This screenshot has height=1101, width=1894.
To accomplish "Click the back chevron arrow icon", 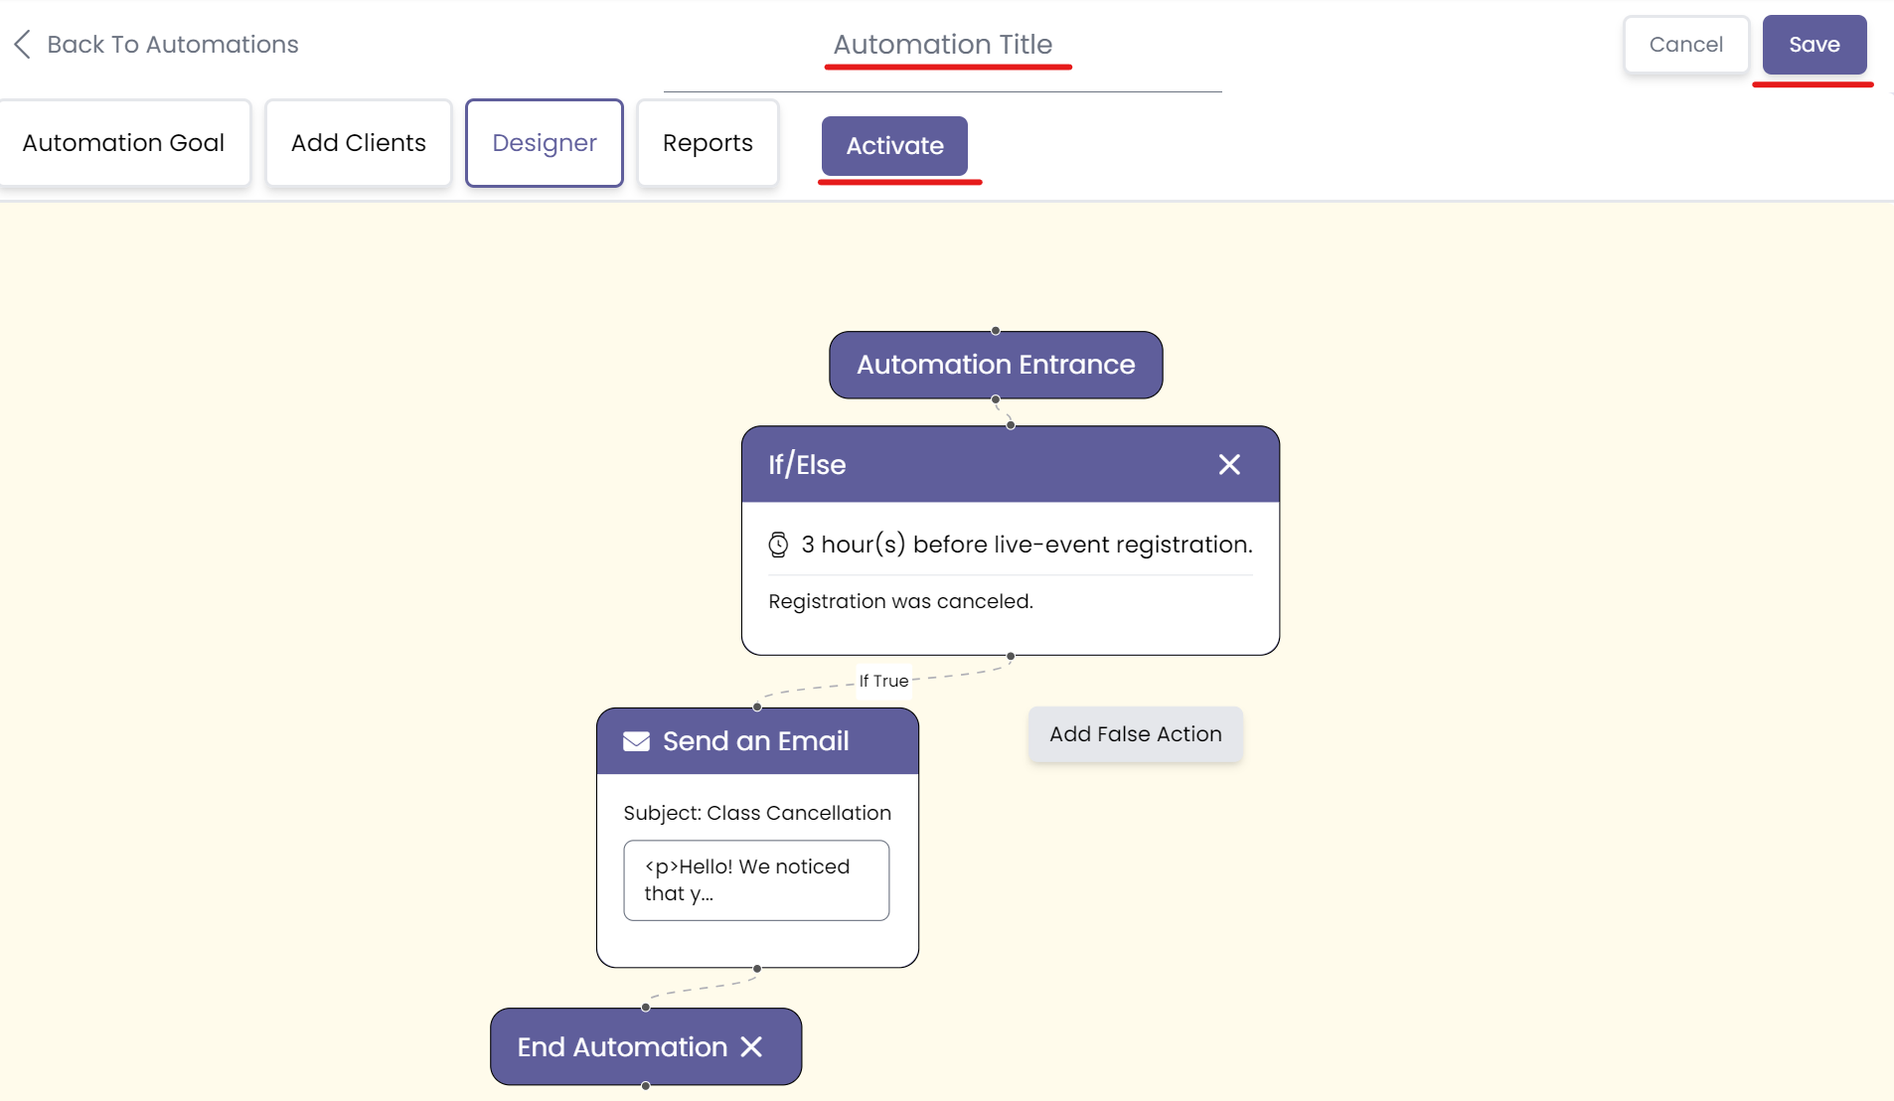I will click(x=22, y=44).
